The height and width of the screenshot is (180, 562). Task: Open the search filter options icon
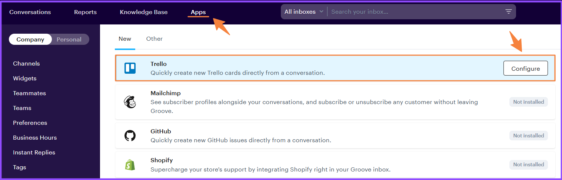pos(509,12)
